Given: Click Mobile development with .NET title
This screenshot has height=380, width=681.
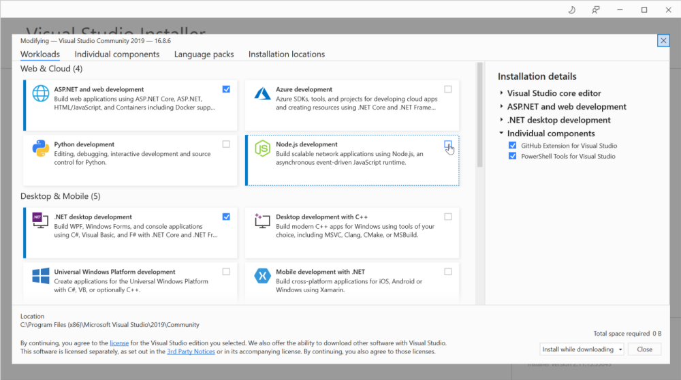Looking at the screenshot, I should point(321,272).
